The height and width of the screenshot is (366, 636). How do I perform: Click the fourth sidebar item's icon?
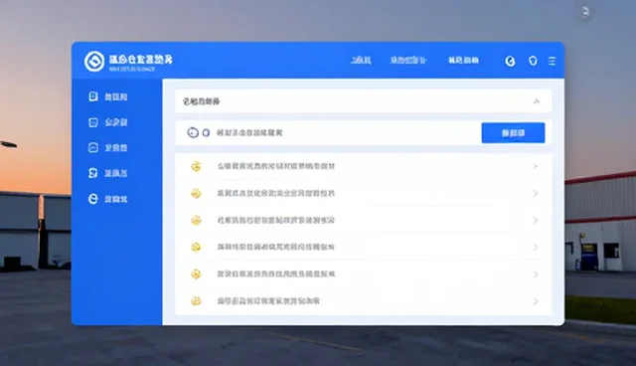93,173
